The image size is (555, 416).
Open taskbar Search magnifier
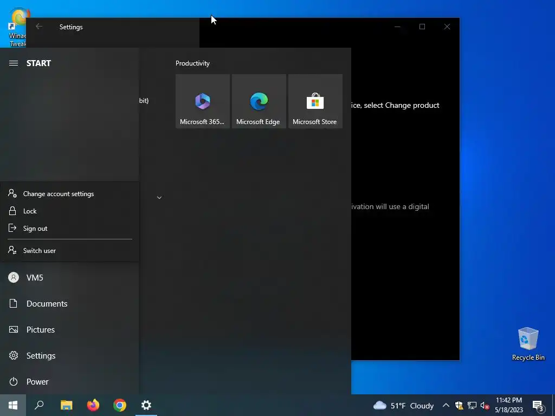click(x=39, y=405)
